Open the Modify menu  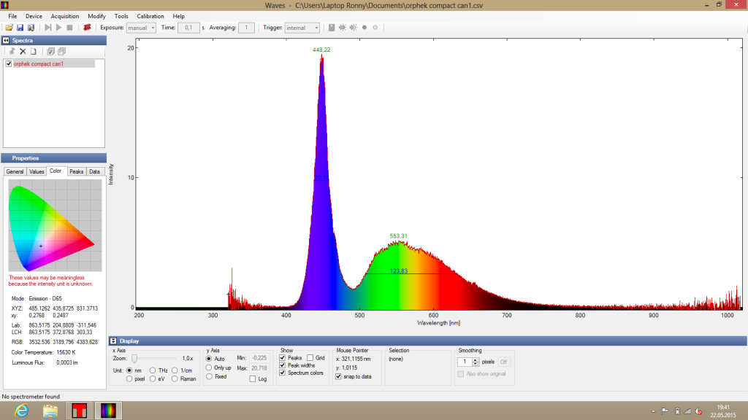coord(97,16)
